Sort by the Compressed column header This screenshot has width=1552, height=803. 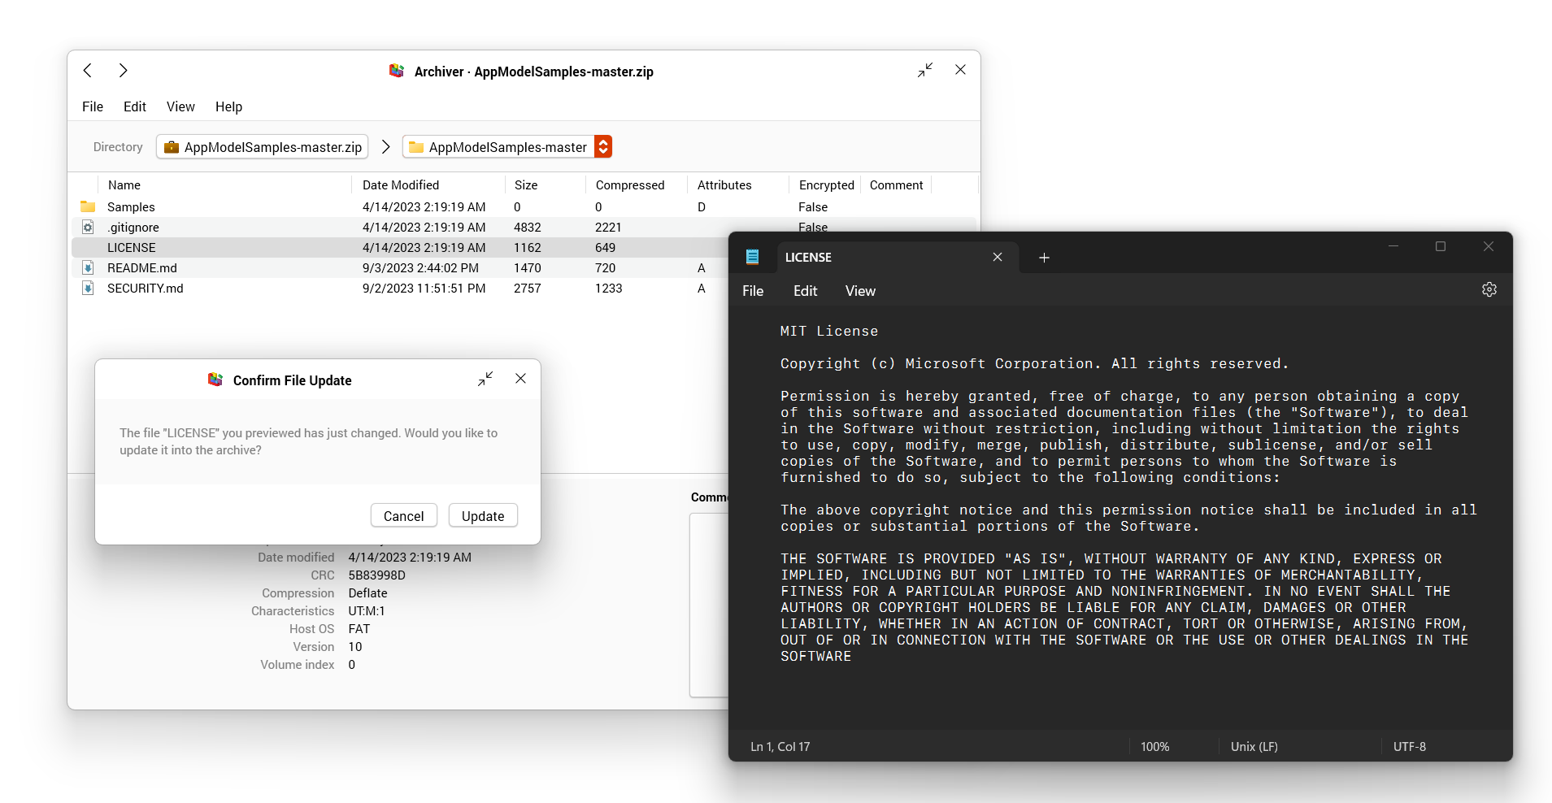(630, 185)
